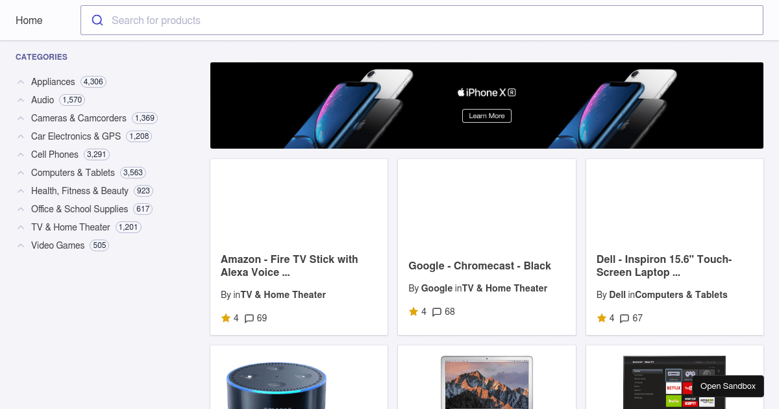Click the comment bubble showing 67 on Dell card

[x=624, y=318]
